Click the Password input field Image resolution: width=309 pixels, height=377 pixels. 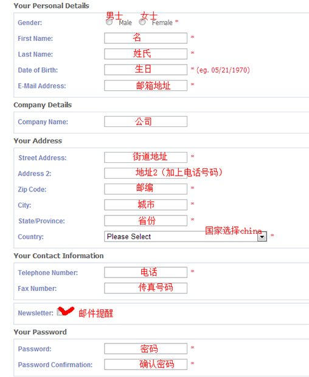click(146, 348)
